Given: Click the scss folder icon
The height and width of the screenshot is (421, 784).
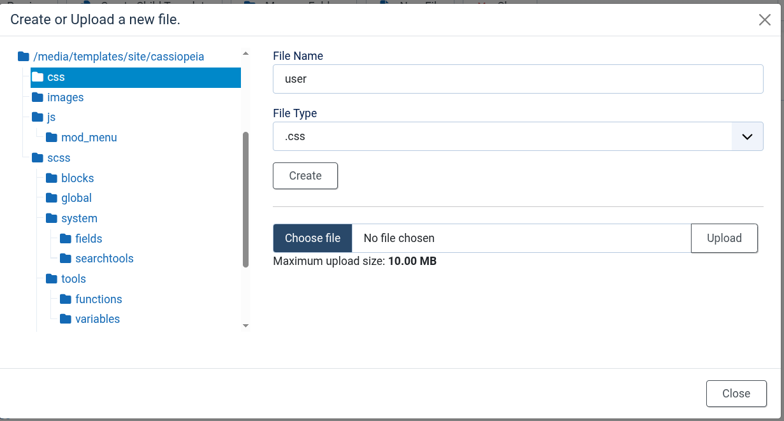Looking at the screenshot, I should tap(38, 158).
